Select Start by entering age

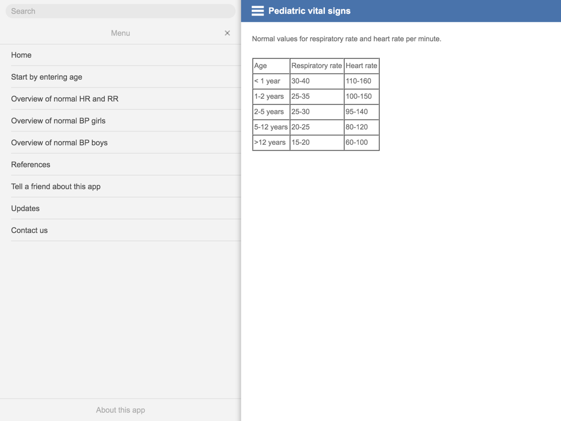(x=126, y=77)
